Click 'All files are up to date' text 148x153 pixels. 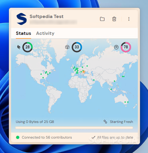coord(115,137)
